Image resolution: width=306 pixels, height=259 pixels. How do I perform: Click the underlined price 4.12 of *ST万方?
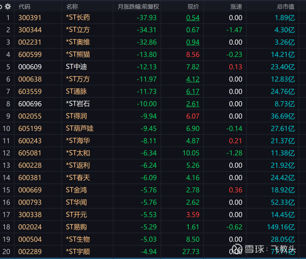point(193,79)
